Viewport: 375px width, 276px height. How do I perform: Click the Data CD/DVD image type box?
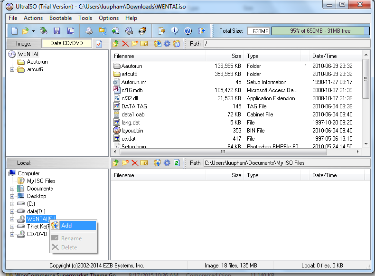67,43
